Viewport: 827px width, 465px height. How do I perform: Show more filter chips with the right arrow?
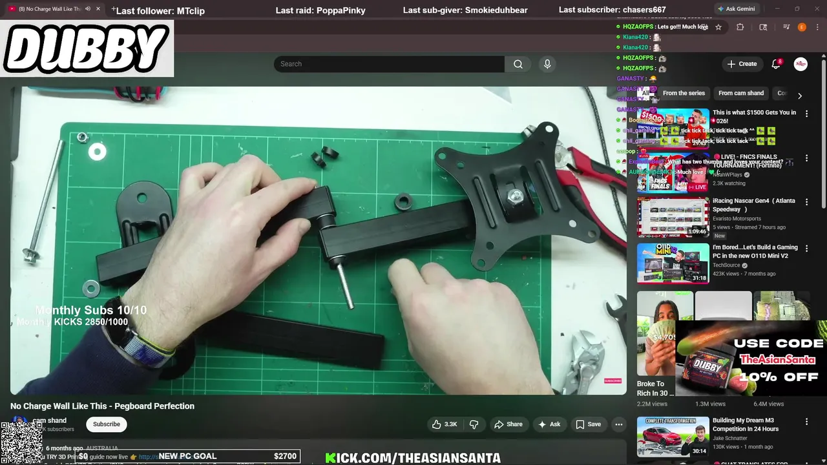800,96
